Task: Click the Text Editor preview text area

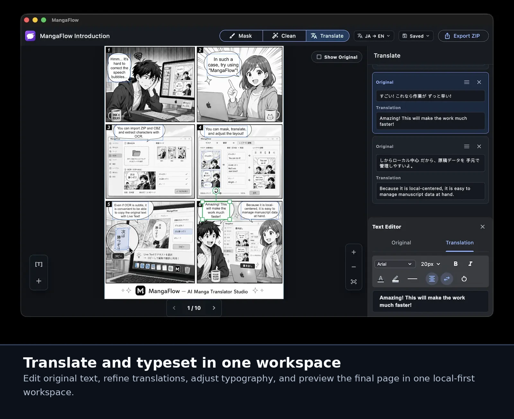Action: tap(430, 301)
